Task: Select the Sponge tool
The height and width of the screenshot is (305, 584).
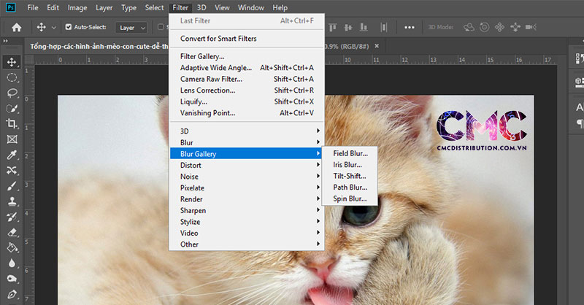Action: point(12,279)
